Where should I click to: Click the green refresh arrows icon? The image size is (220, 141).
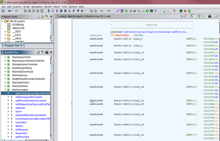(x=189, y=11)
